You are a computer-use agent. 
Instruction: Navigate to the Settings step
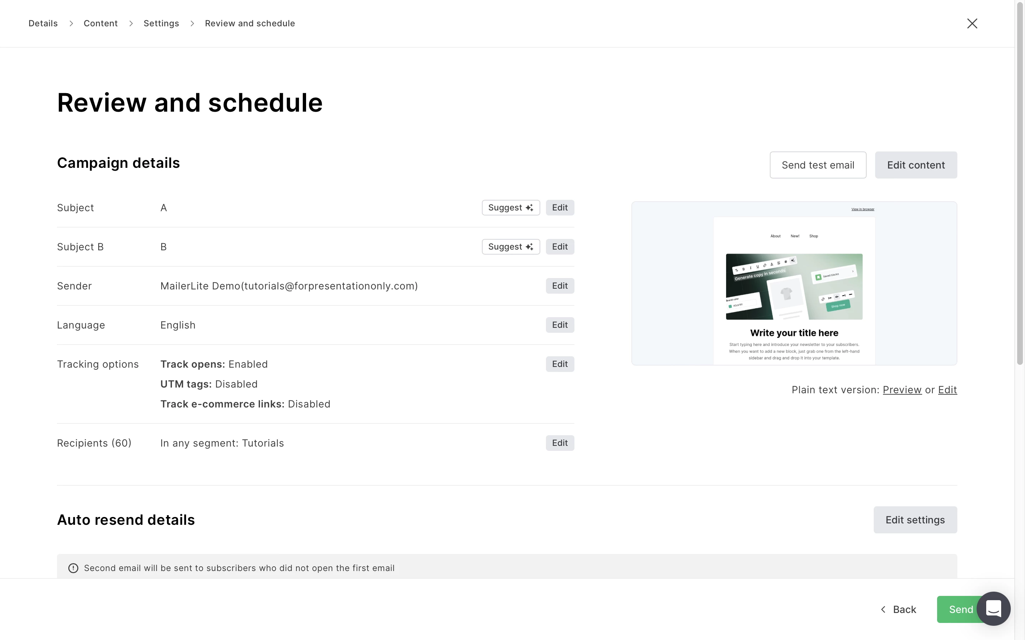161,23
